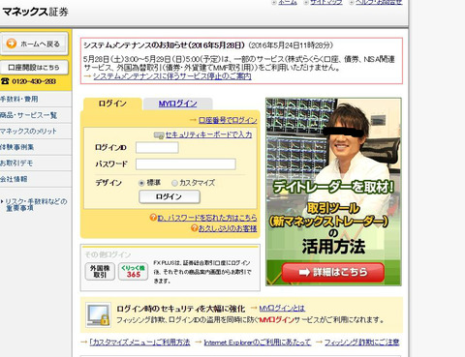
Task: Open ID、パスワードを忘れた方はこちら link
Action: [x=207, y=218]
